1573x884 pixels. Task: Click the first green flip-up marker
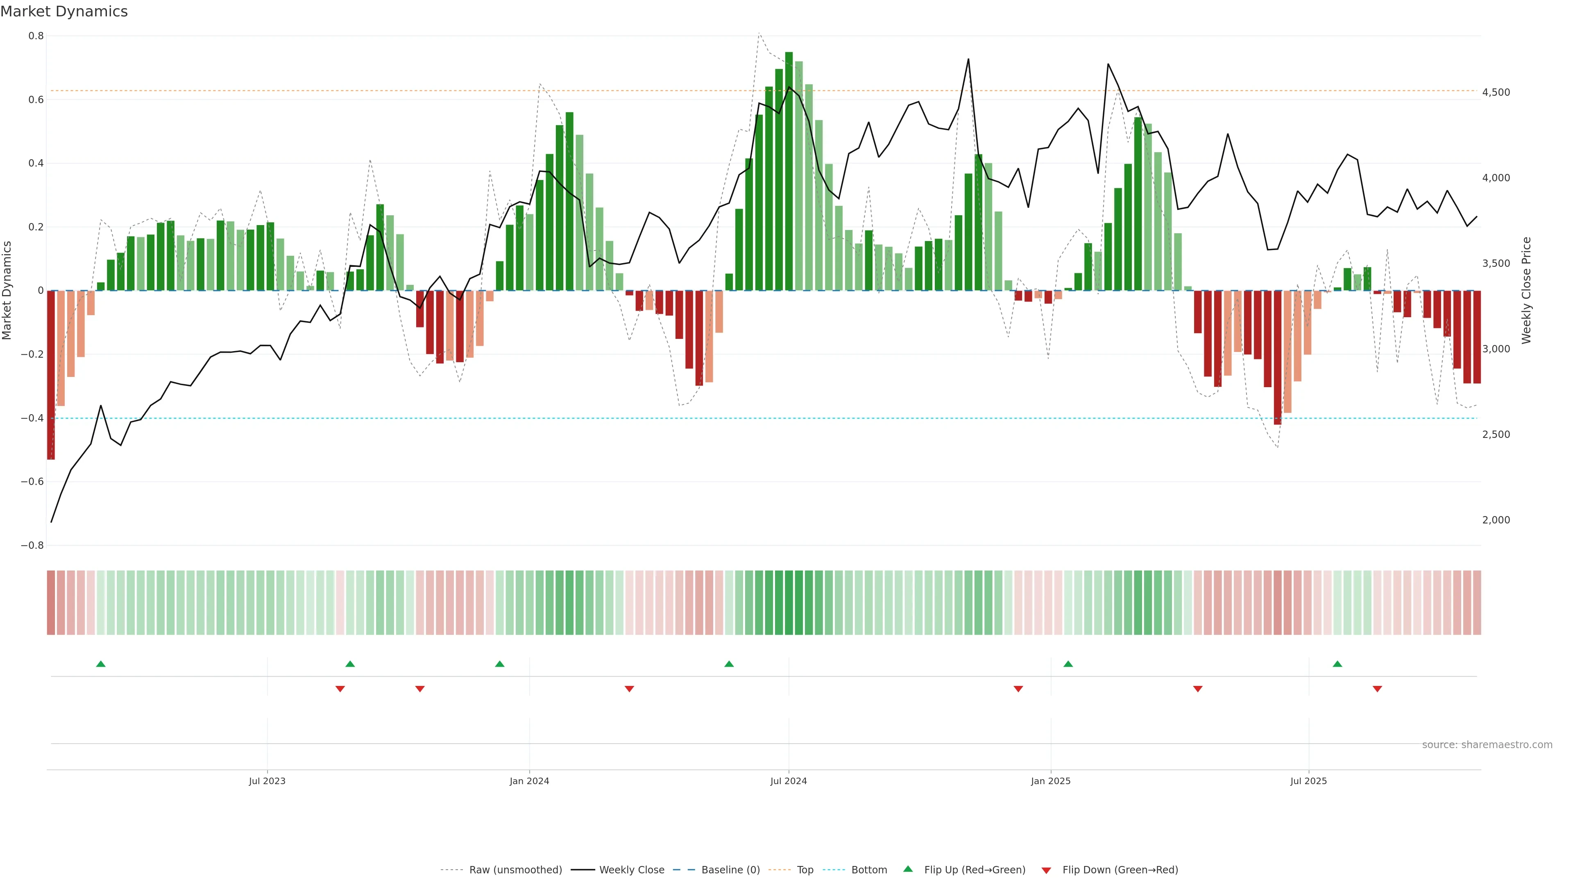(101, 664)
